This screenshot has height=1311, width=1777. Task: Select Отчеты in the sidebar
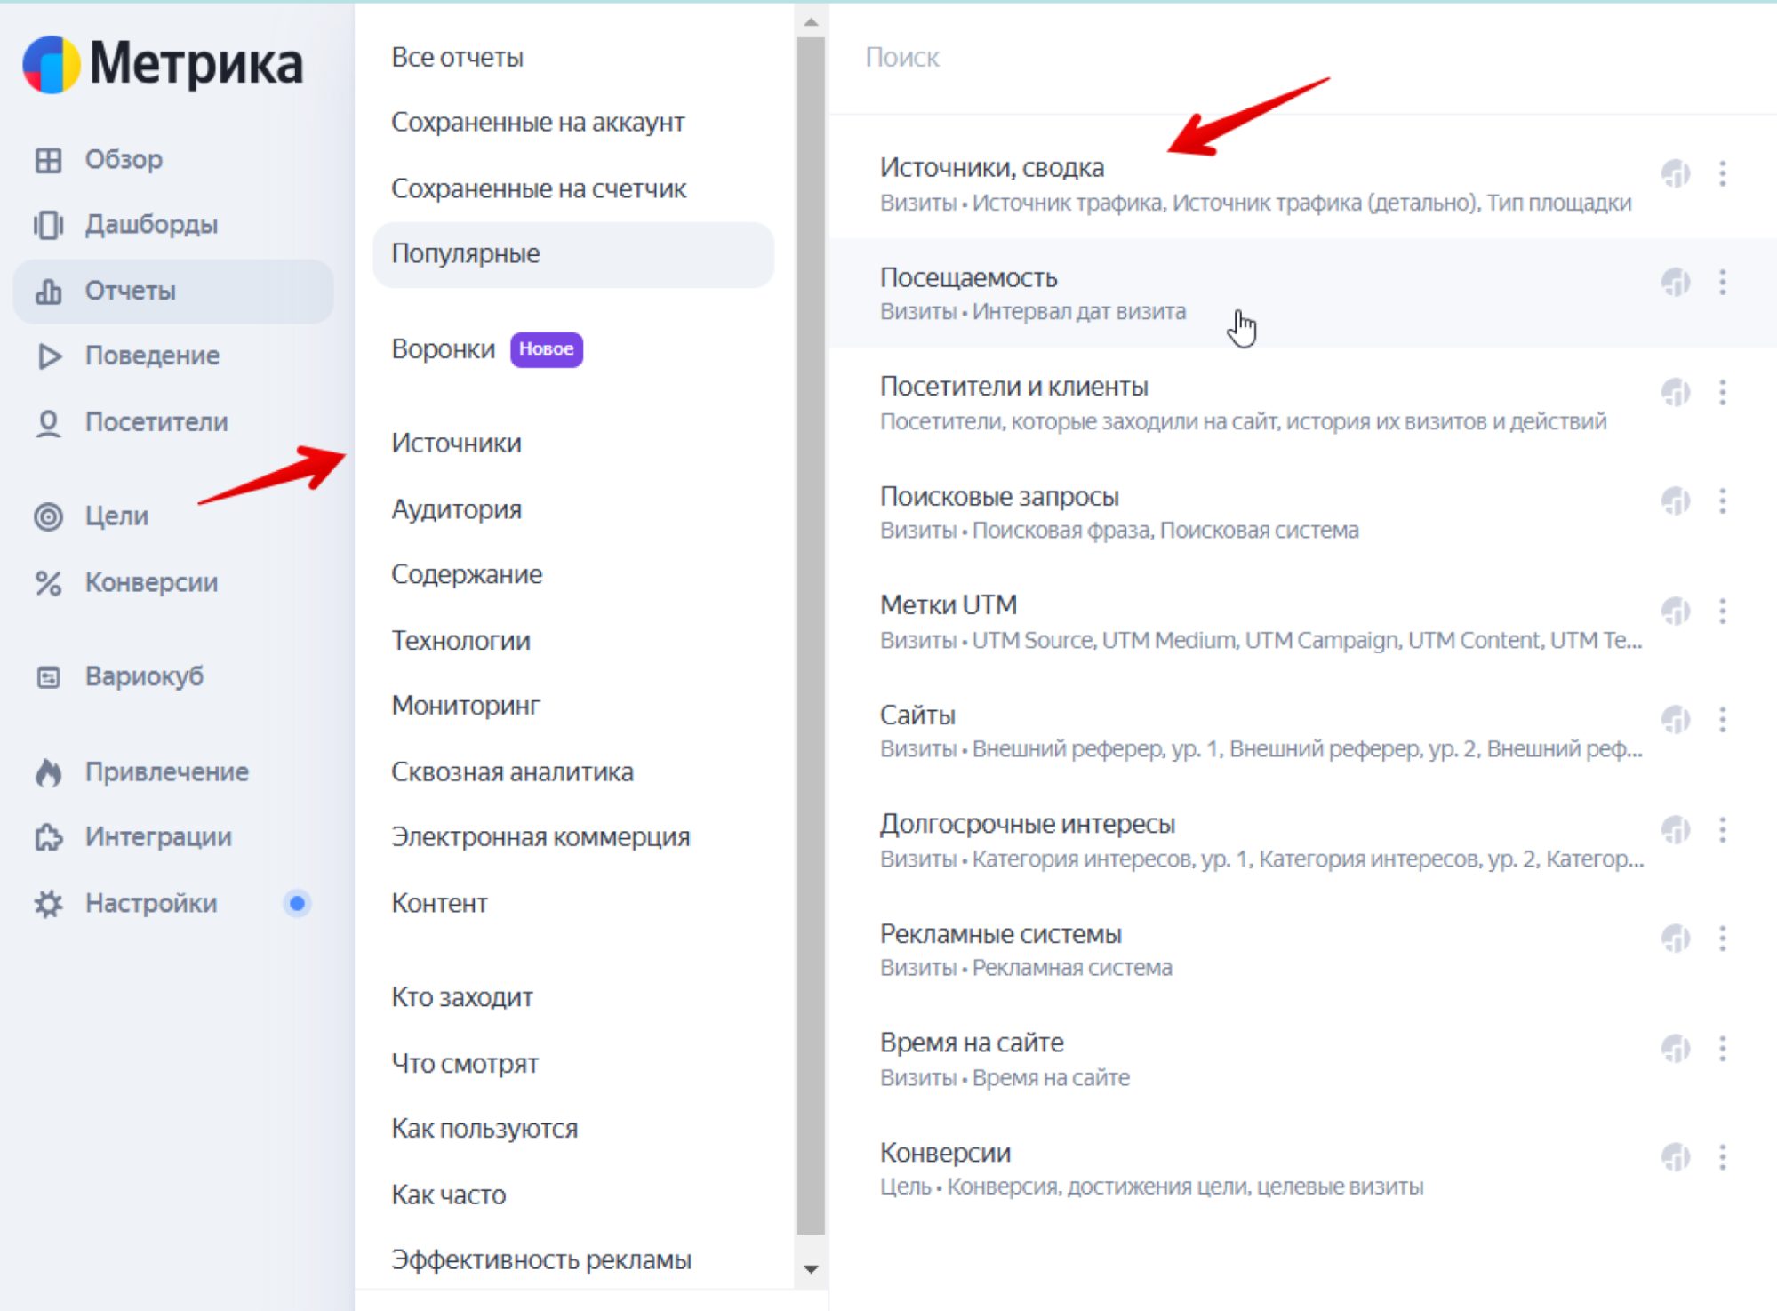173,292
